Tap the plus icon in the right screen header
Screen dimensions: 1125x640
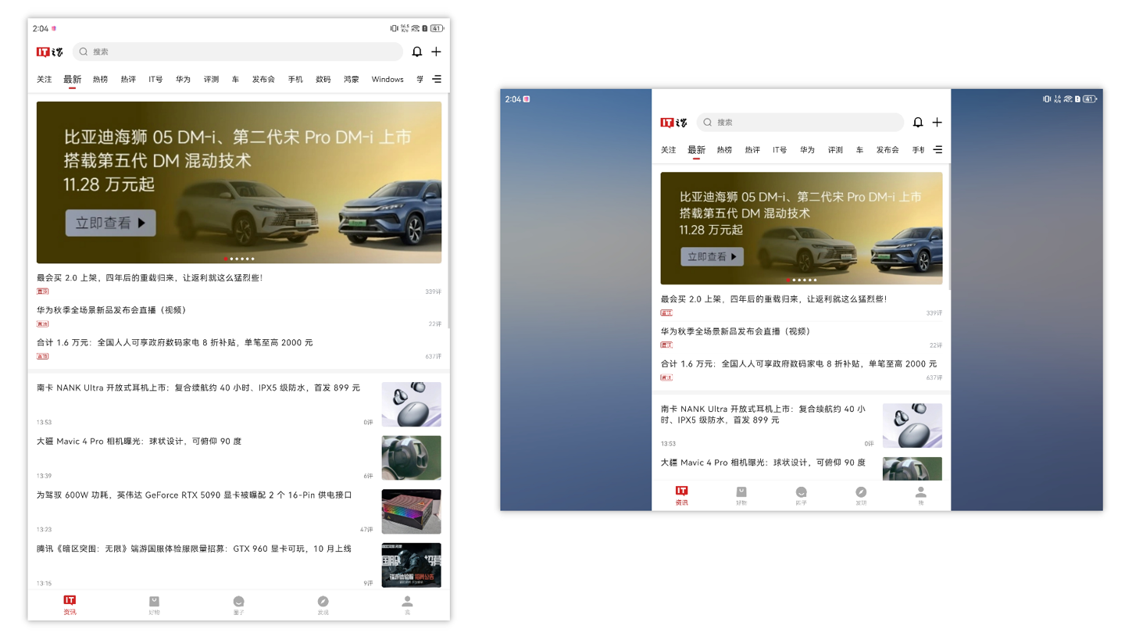click(x=937, y=122)
